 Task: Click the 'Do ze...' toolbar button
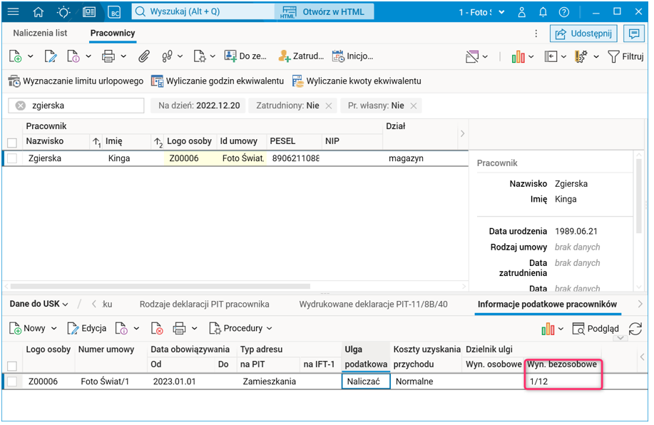[245, 56]
